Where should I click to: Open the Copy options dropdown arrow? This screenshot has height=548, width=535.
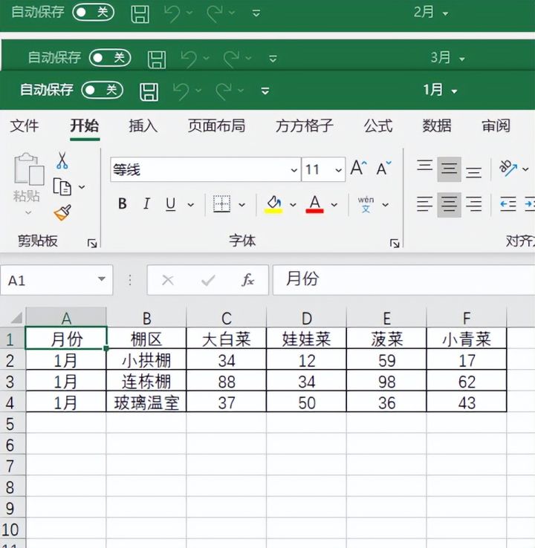pos(82,187)
